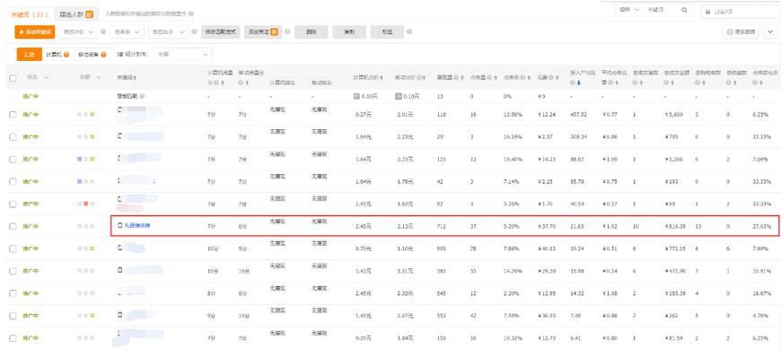Viewport: 781px width, 349px height.
Task: Click the 更多数据 button
Action: pyautogui.click(x=741, y=32)
